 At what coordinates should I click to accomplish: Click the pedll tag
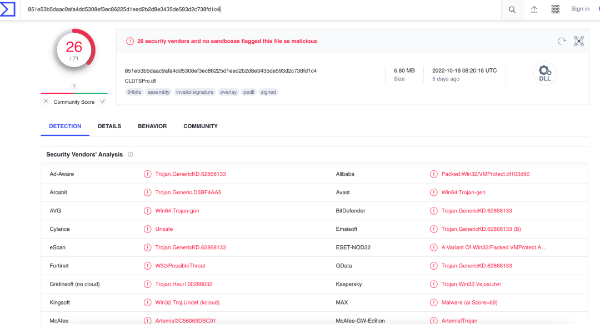click(249, 92)
